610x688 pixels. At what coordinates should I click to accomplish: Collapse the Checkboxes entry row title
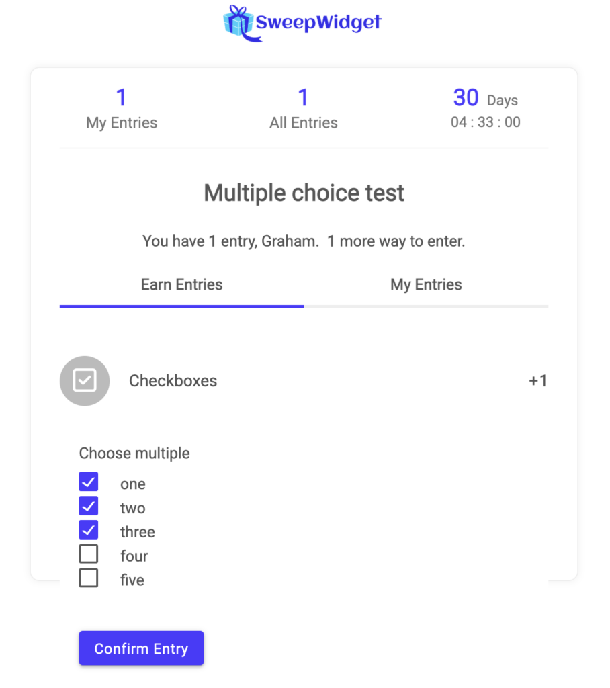[173, 381]
